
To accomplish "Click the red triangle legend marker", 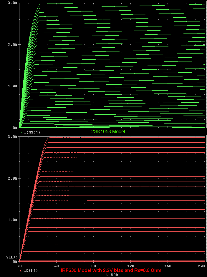I will pos(21,271).
